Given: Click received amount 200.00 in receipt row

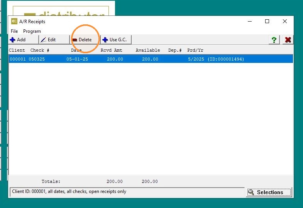Looking at the screenshot, I should coord(115,59).
